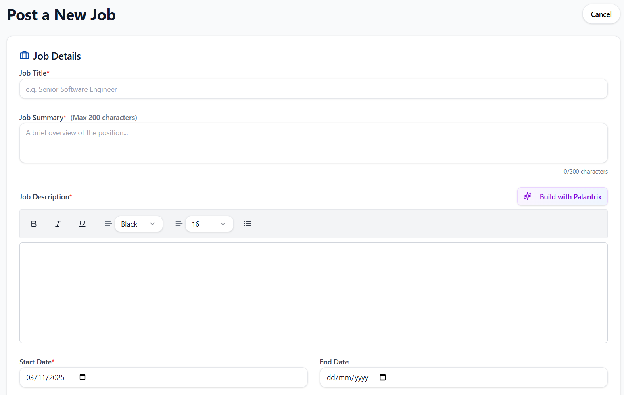Toggle italic formatting in description toolbar
Screen dimensions: 624x395
[x=58, y=224]
